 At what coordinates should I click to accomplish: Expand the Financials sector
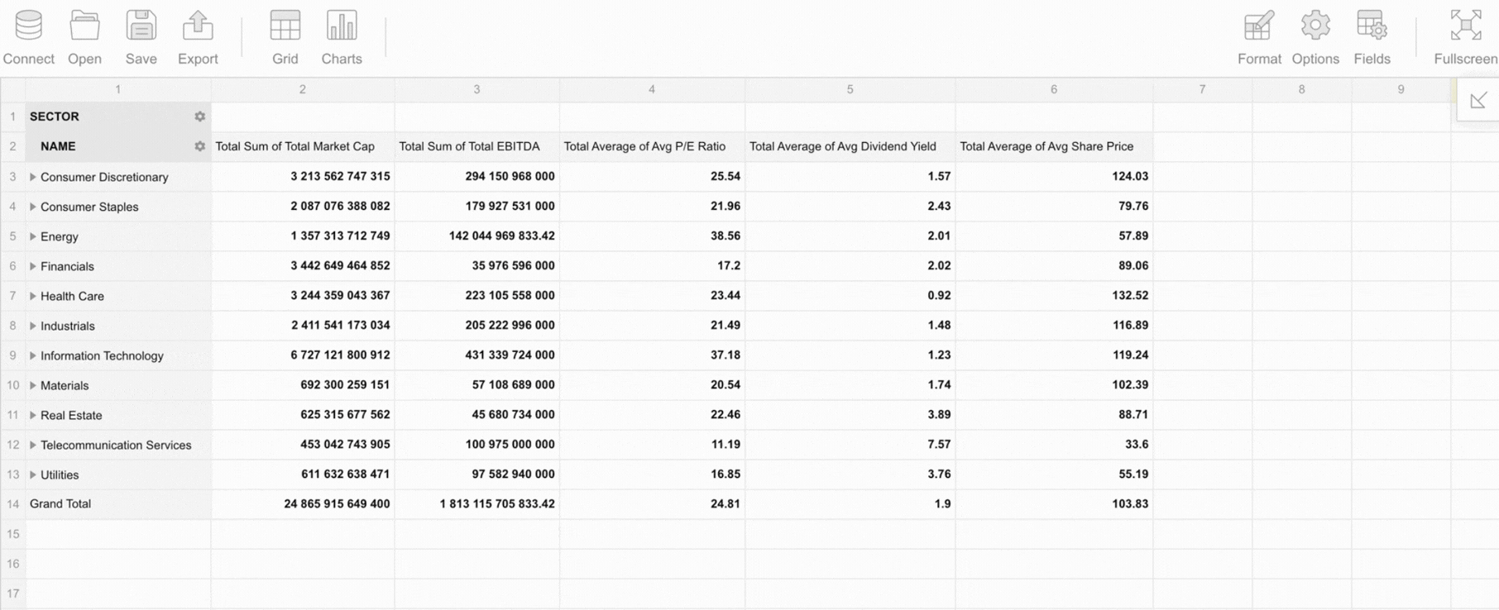pos(33,266)
